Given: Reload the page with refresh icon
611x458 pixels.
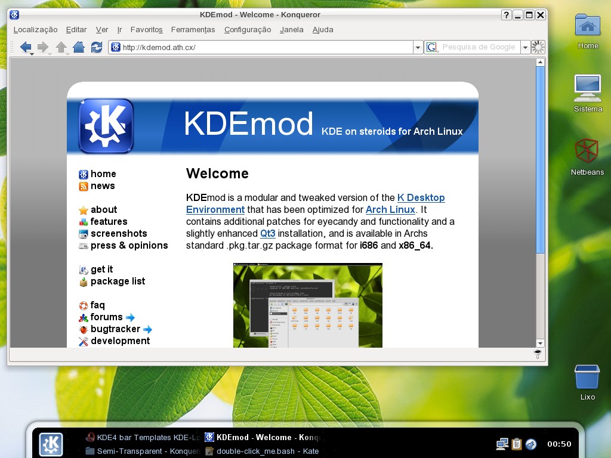Looking at the screenshot, I should tap(96, 47).
